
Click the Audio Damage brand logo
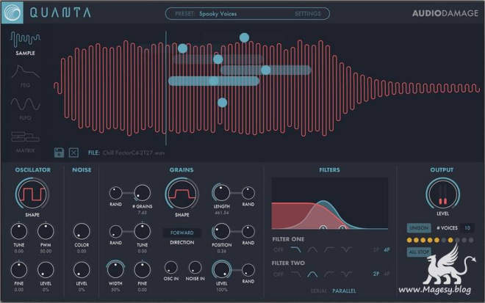click(x=445, y=13)
